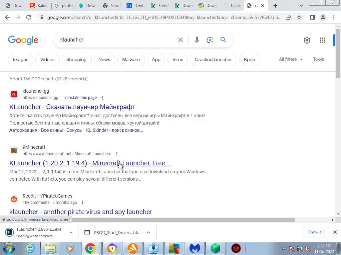Click the taskbar clock showing 1:11 PM
This screenshot has width=341, height=255.
(x=324, y=249)
